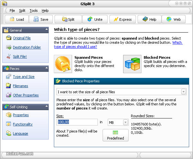
Task: Click the Web toolbar button
Action: 173,19
